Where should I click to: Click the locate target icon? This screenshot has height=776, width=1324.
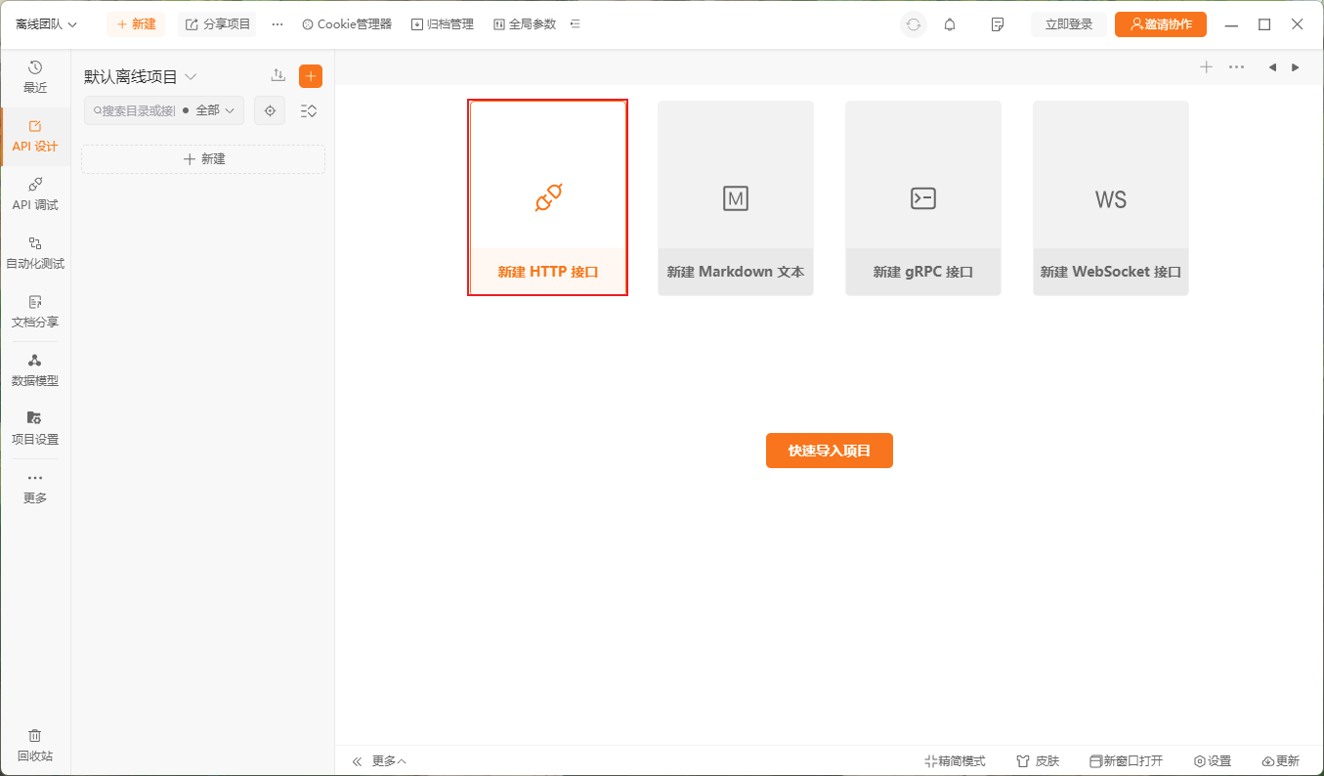270,110
